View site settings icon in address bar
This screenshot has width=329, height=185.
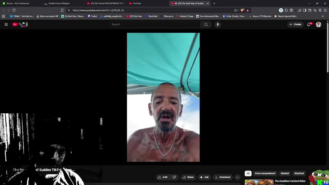[69, 10]
